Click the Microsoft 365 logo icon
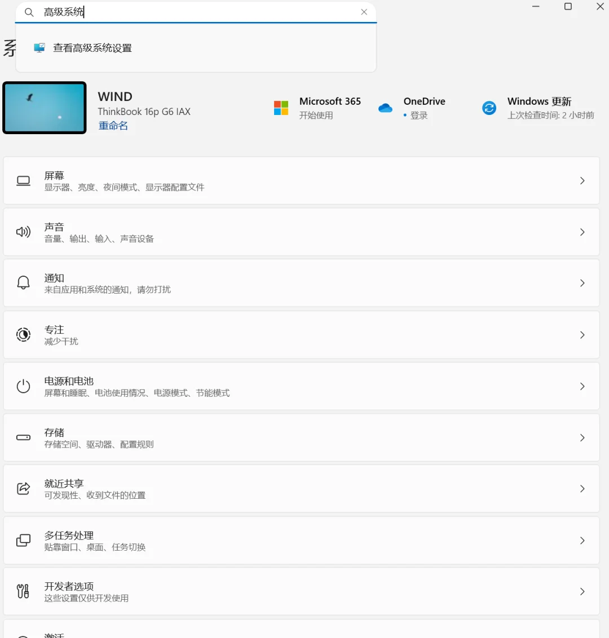 (x=281, y=108)
